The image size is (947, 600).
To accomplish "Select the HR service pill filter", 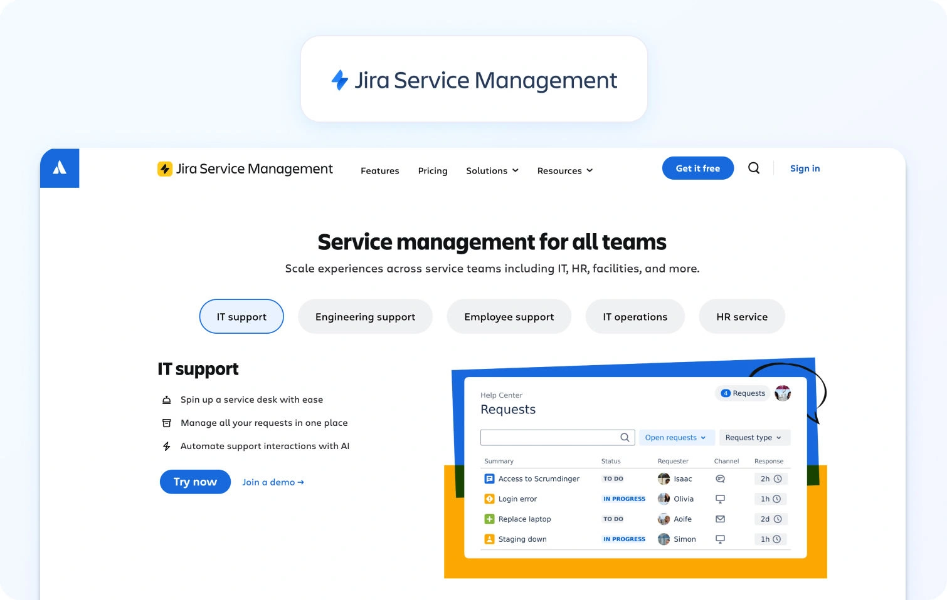I will coord(742,316).
